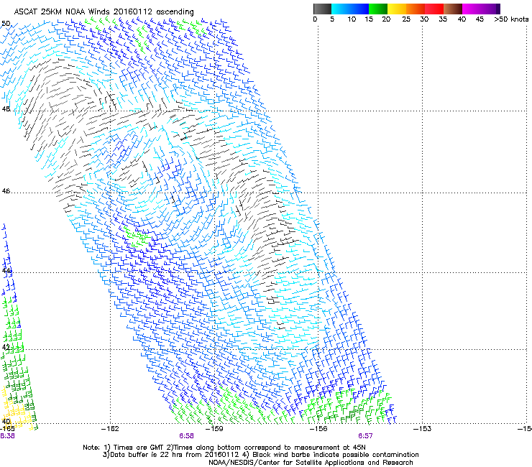Click the '44' latitude axis label
Image resolution: width=532 pixels, height=467 pixels.
6,270
